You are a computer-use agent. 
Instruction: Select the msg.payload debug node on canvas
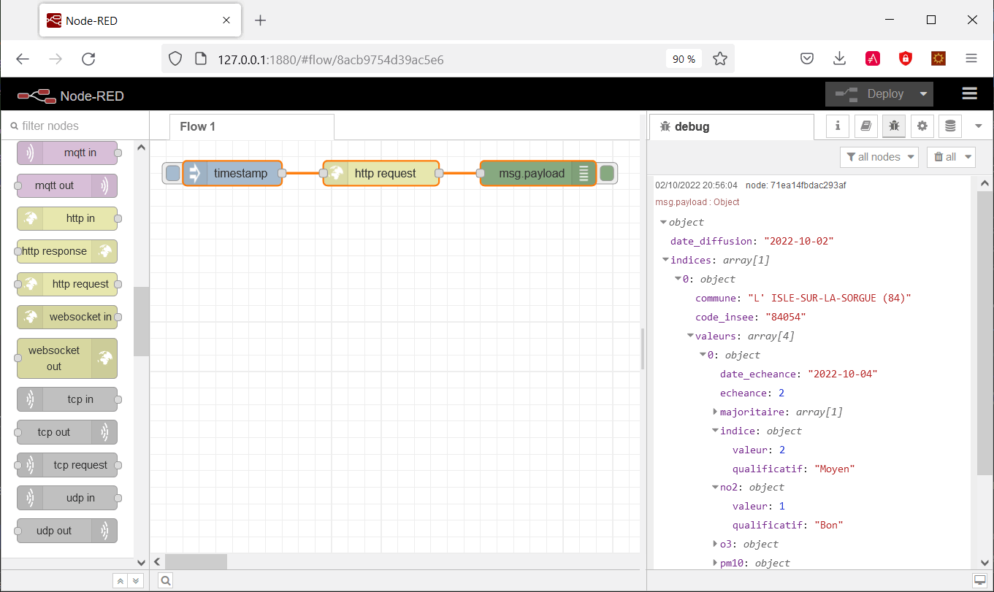coord(539,174)
